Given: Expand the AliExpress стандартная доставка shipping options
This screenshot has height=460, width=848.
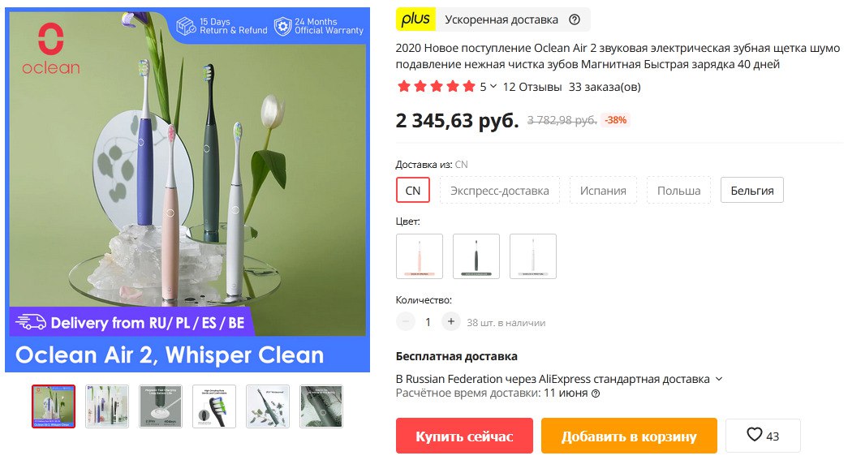Looking at the screenshot, I should click(x=719, y=379).
